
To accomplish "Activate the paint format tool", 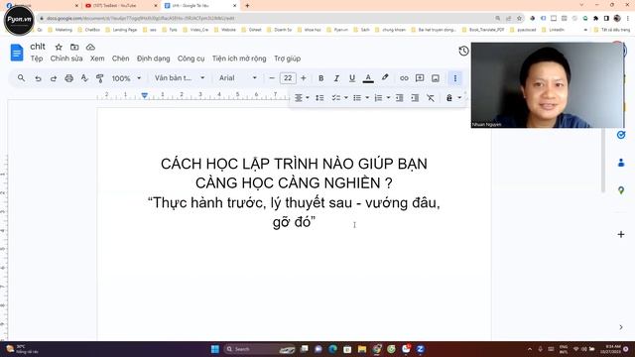I will click(99, 78).
